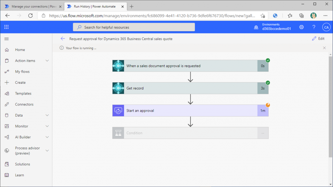The height and width of the screenshot is (187, 333).
Task: Click the Environments picker icon
Action: pos(256,27)
